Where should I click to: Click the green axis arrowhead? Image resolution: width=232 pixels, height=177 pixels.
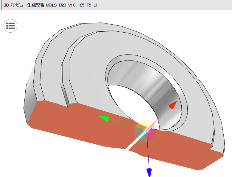point(104,118)
